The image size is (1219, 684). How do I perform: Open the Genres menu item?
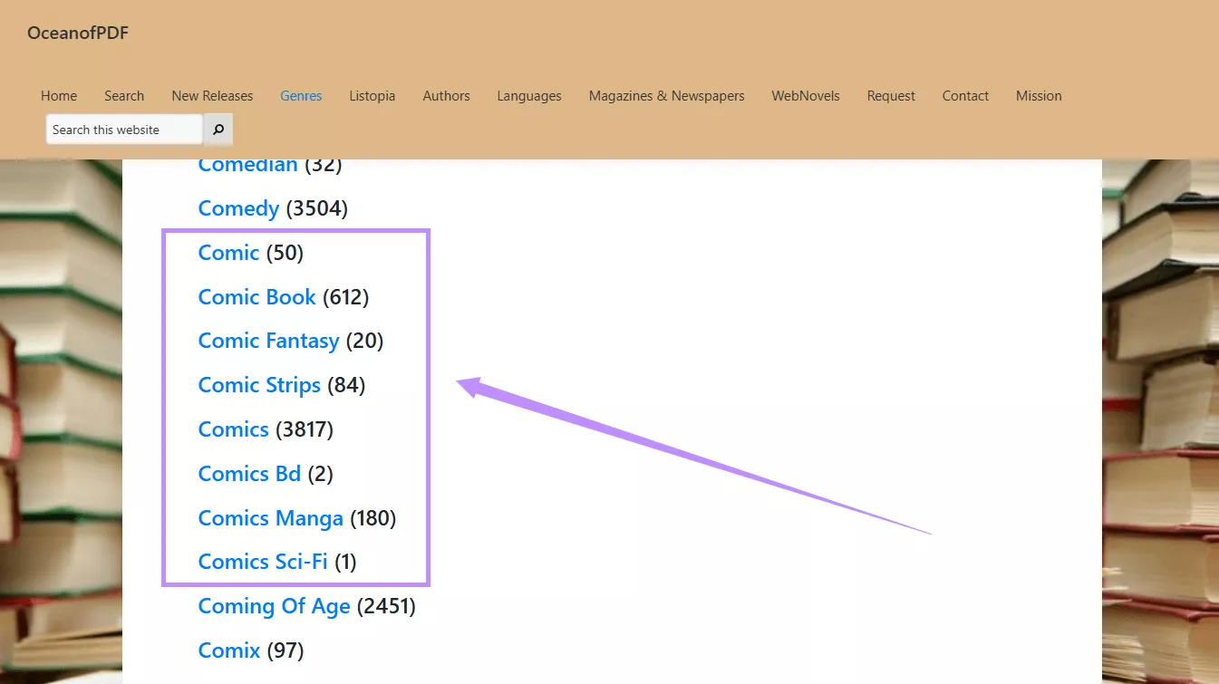click(300, 95)
